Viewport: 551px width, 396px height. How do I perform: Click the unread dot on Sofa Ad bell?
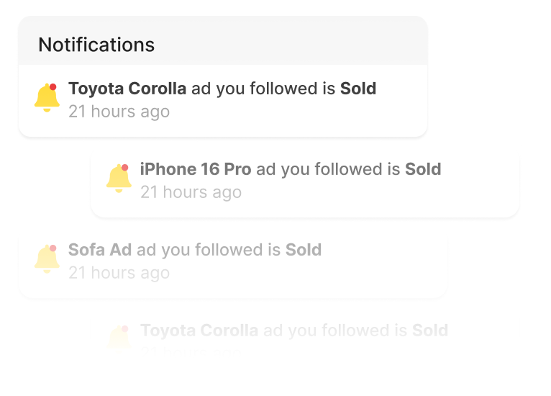pyautogui.click(x=53, y=248)
